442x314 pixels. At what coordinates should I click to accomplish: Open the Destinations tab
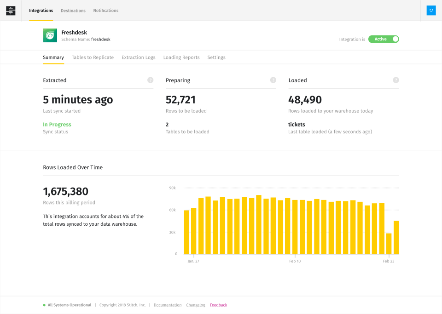(73, 11)
